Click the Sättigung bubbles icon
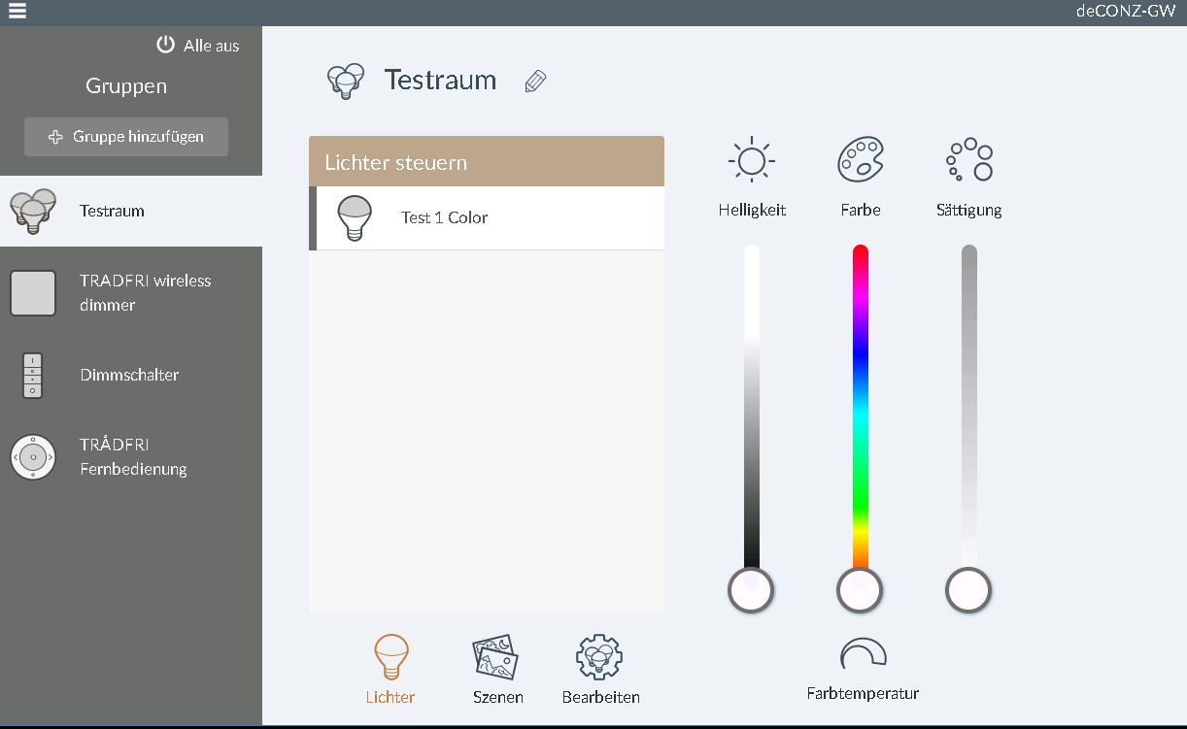This screenshot has width=1187, height=729. pos(968,160)
